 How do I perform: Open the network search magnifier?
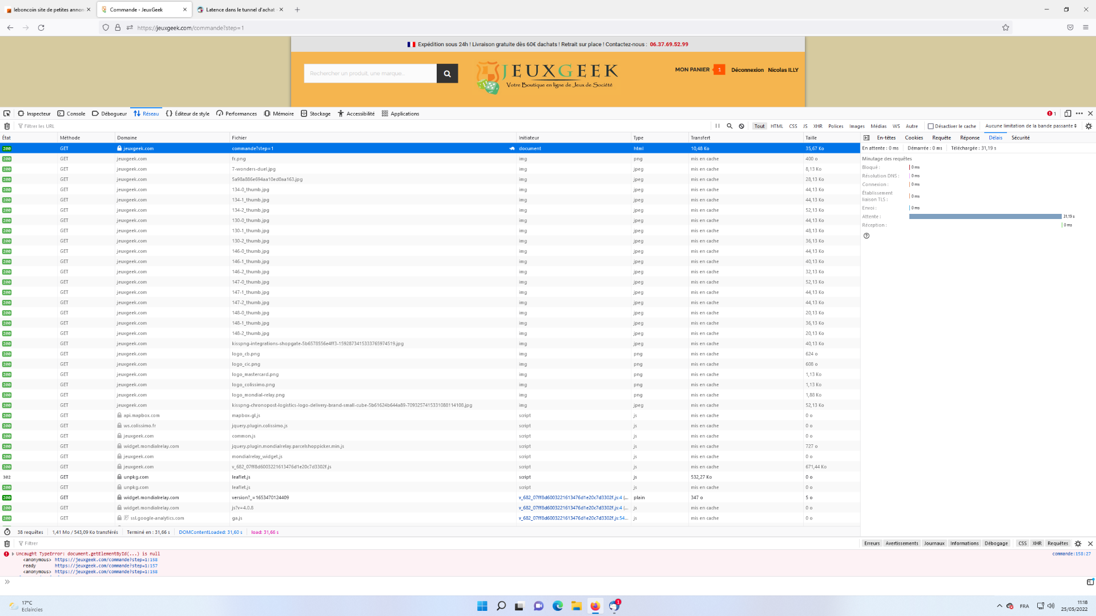tap(730, 126)
